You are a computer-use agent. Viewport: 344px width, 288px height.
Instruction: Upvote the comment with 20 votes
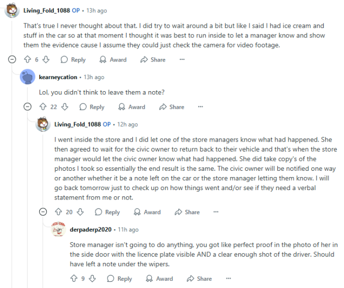(x=59, y=212)
